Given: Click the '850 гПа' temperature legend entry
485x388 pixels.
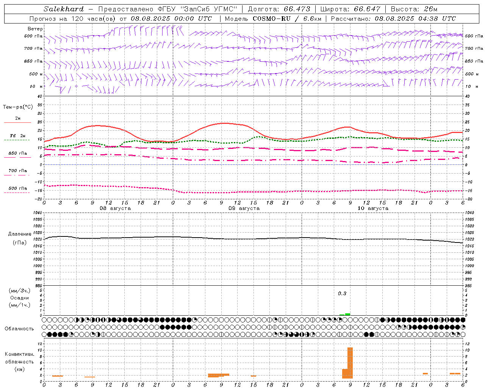Looking at the screenshot, I should coord(17,153).
